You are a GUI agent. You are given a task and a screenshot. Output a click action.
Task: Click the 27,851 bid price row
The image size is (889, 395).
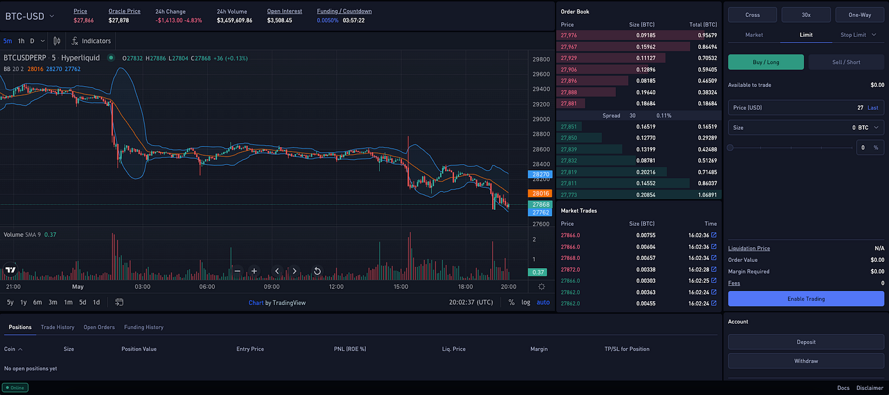tap(638, 127)
